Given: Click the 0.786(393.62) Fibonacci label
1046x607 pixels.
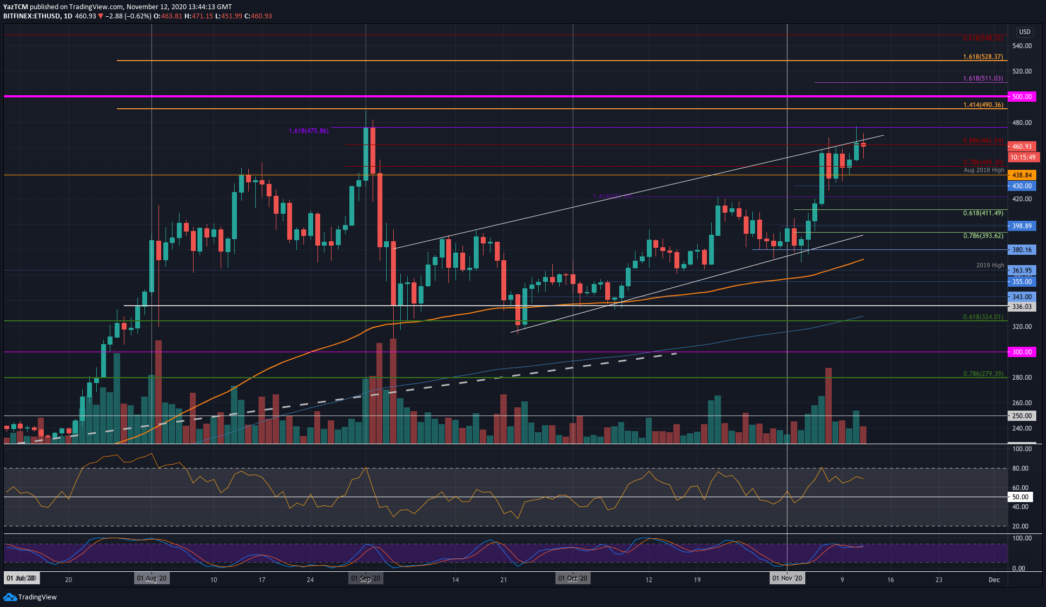Looking at the screenshot, I should tap(983, 236).
